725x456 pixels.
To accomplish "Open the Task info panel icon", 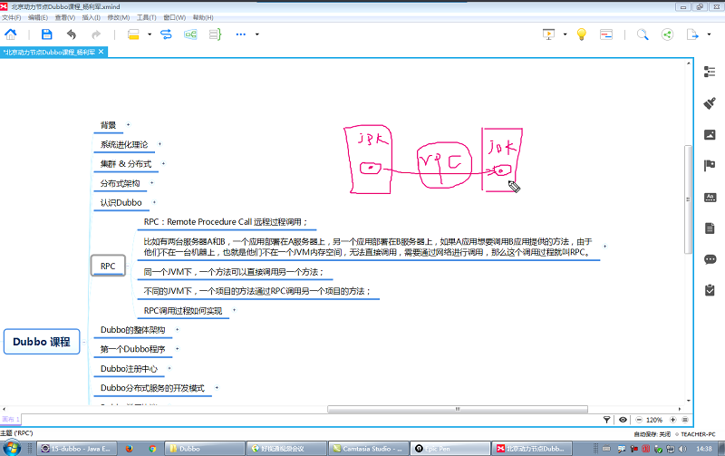I will (x=710, y=290).
